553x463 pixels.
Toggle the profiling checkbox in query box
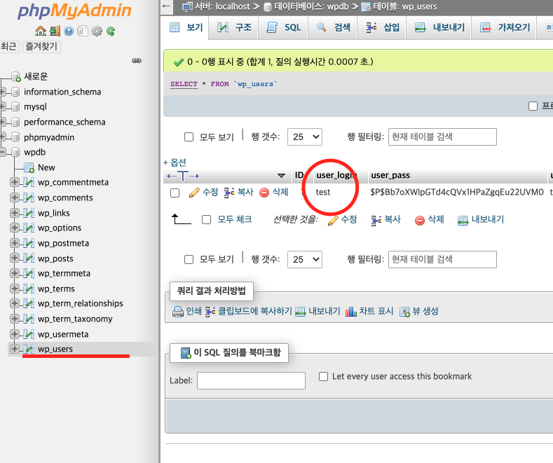[x=533, y=106]
